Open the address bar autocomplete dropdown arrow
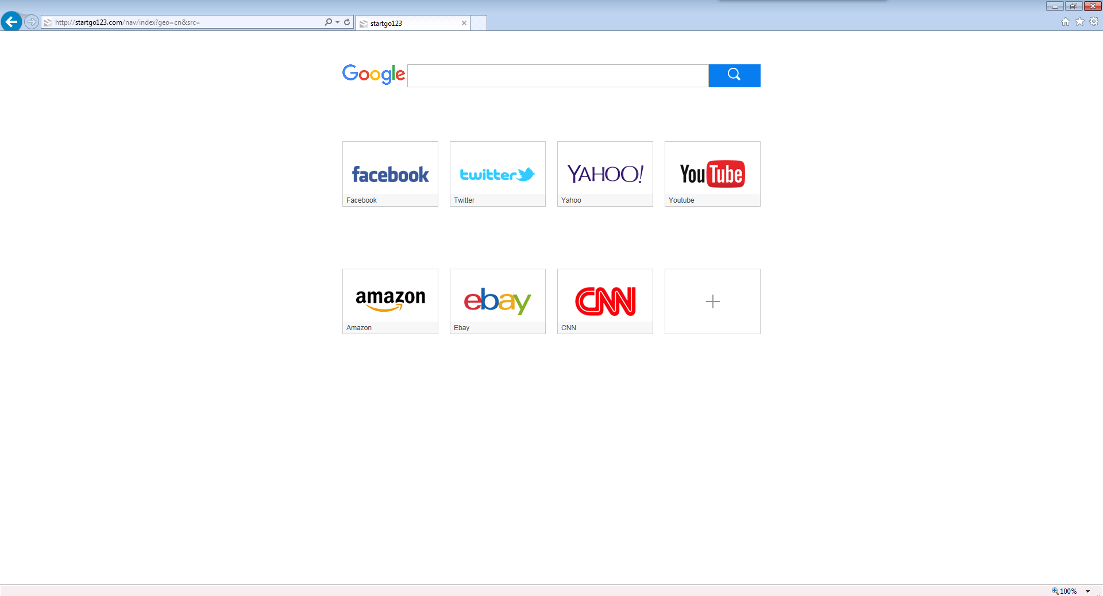This screenshot has width=1103, height=596. [337, 22]
